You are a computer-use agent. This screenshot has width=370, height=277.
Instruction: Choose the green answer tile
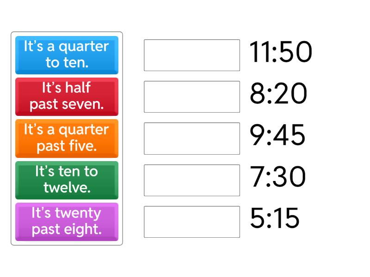tap(67, 180)
